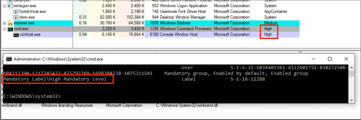The image size is (361, 120).
Task: Click the fontdrvhost.exe process icon
Action: [16, 11]
